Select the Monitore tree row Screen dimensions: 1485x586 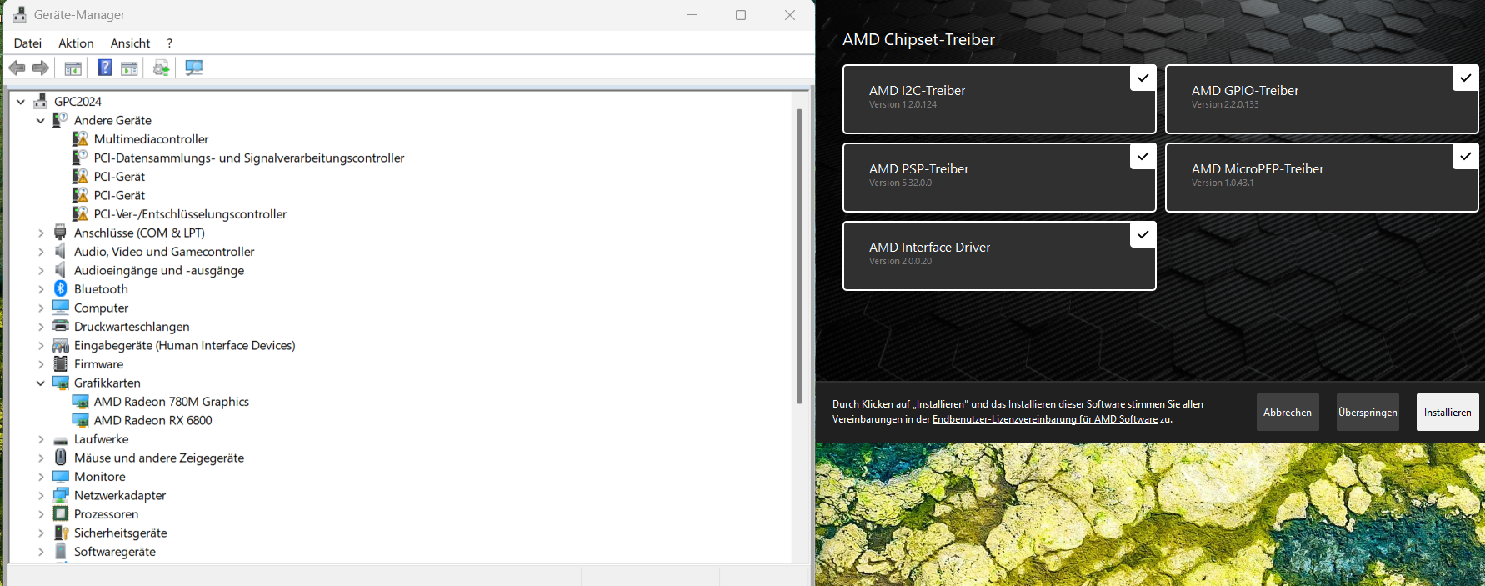[100, 477]
